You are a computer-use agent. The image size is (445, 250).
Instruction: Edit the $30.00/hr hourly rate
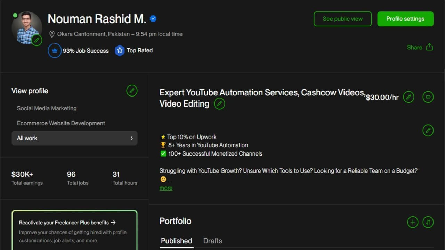[408, 97]
